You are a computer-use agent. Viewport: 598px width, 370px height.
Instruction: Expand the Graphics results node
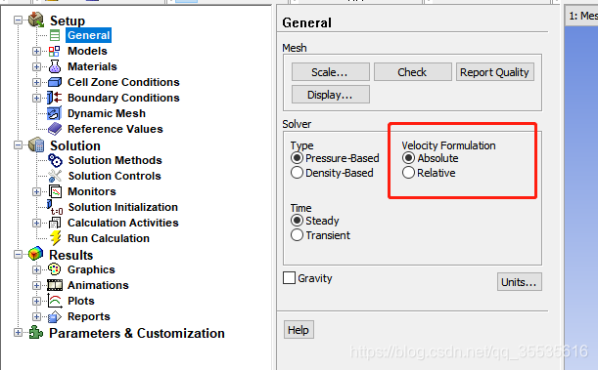(x=36, y=269)
